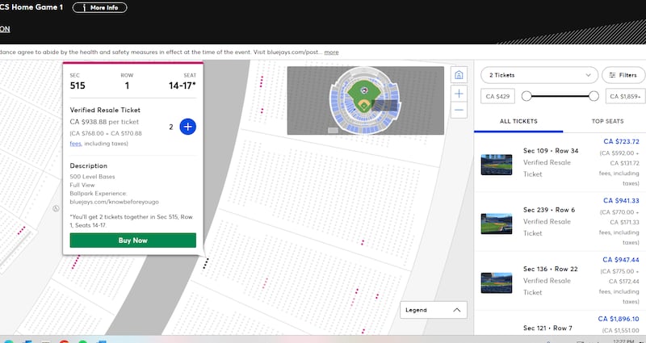Viewport: 646px width, 343px height.
Task: Expand the Legend panel
Action: click(434, 310)
